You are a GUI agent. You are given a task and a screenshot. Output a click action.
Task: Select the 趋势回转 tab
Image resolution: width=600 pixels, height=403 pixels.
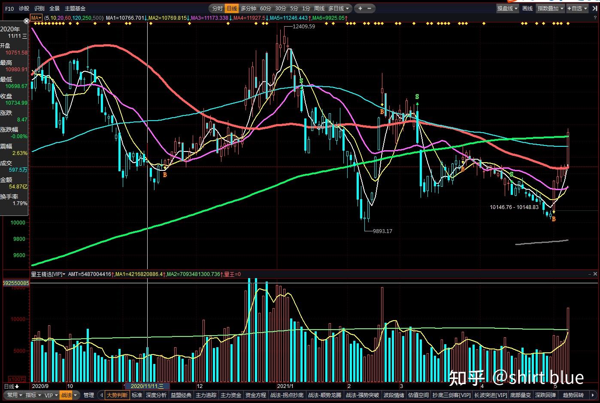[573, 395]
